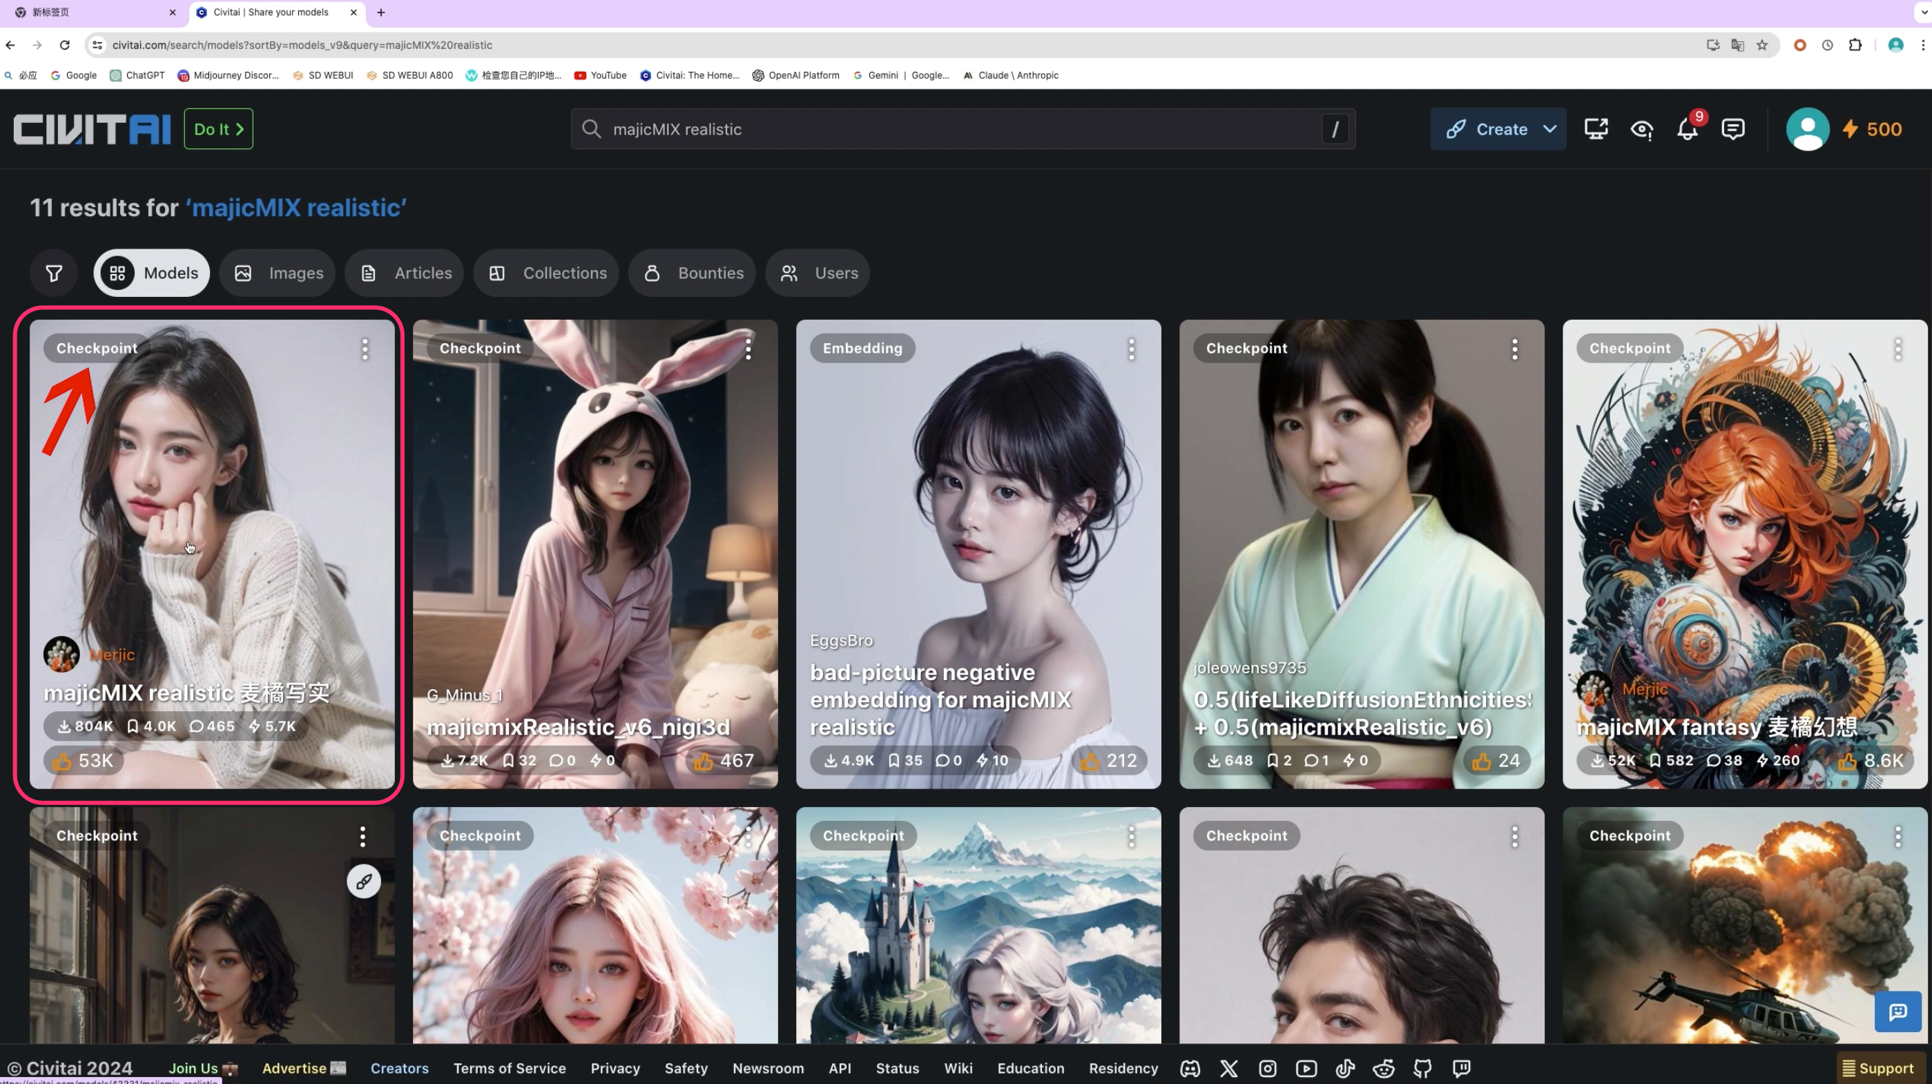
Task: Open the Reddit footer icon
Action: tap(1384, 1068)
